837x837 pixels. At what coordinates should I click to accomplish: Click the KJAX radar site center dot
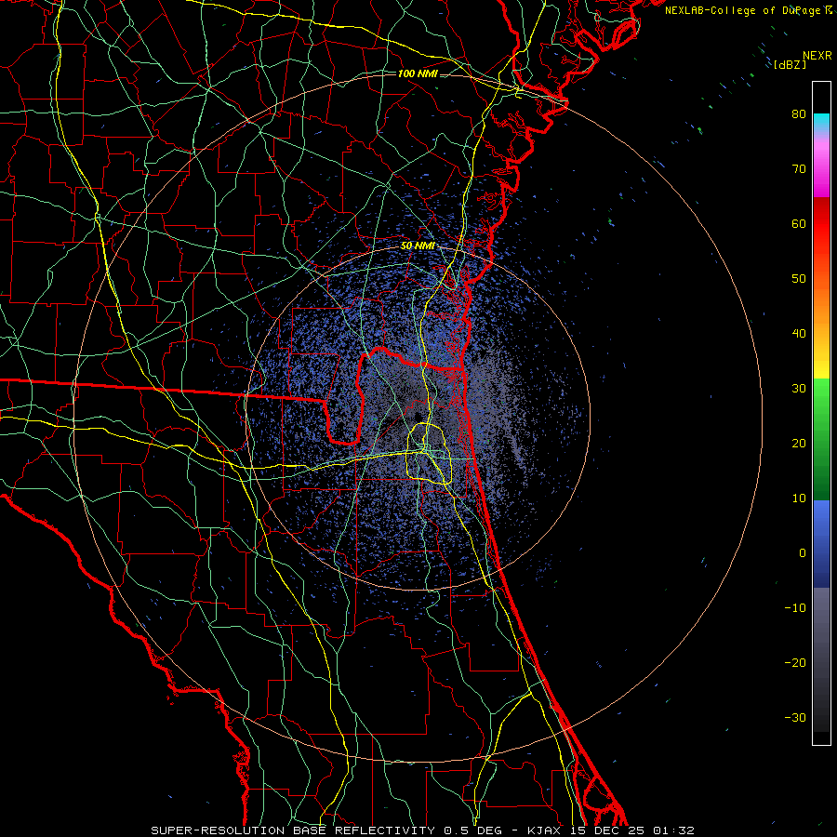click(418, 417)
